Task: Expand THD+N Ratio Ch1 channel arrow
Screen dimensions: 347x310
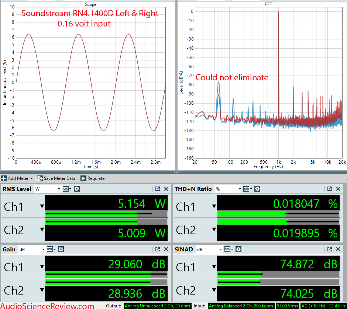Action: (x=214, y=206)
